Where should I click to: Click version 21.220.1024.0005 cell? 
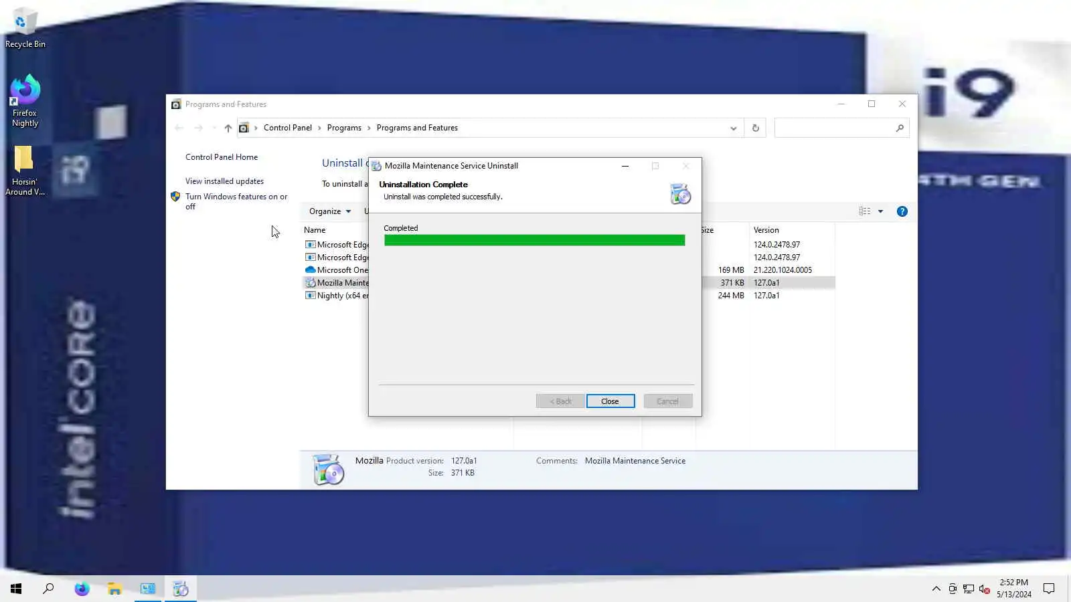pos(782,270)
